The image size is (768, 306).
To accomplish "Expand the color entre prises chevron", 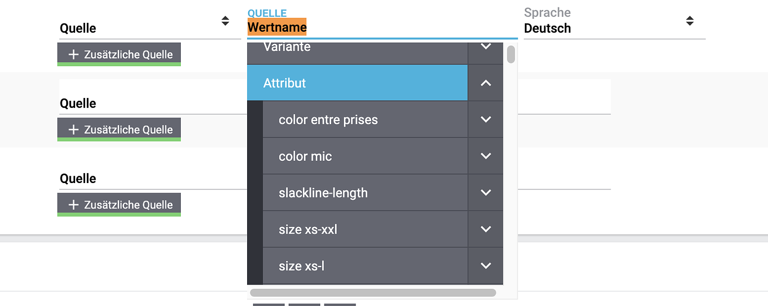I will 486,119.
